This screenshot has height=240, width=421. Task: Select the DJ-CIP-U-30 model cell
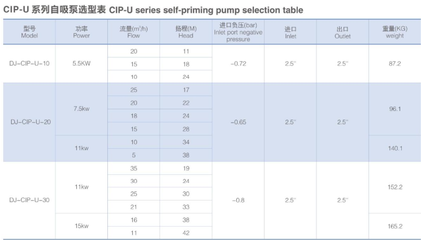[29, 201]
